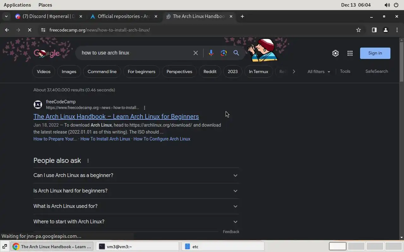Open the volume icon in top bar
This screenshot has height=252, width=404.
click(387, 5)
